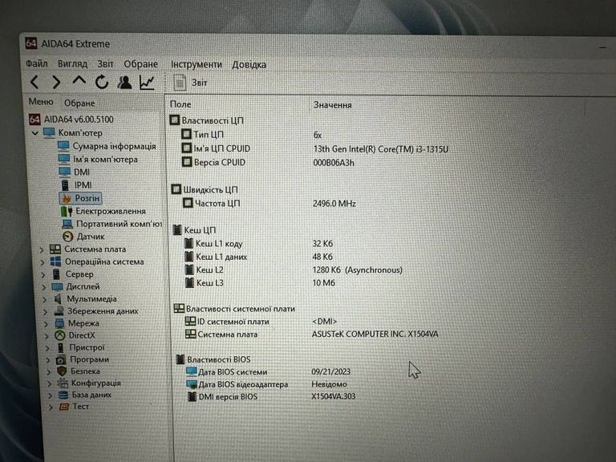Expand the Збереження даних node
Image resolution: width=616 pixels, height=462 pixels.
point(46,311)
